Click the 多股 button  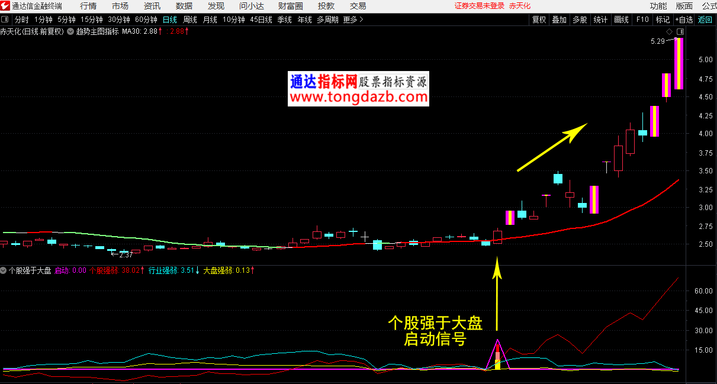tap(580, 20)
